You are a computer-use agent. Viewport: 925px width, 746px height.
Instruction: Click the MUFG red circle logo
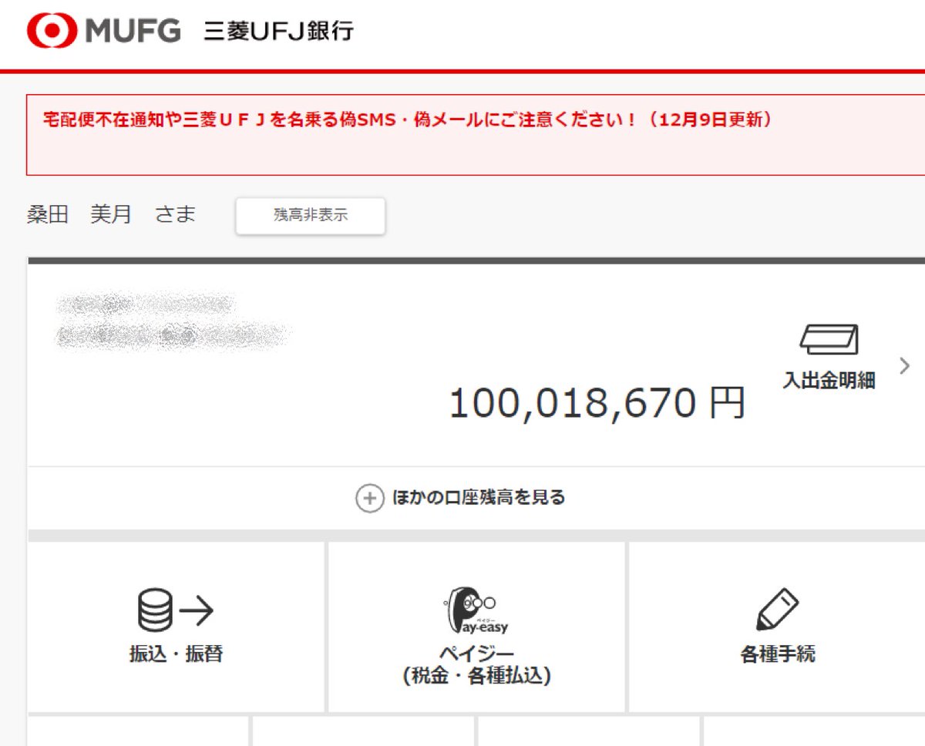coord(52,31)
